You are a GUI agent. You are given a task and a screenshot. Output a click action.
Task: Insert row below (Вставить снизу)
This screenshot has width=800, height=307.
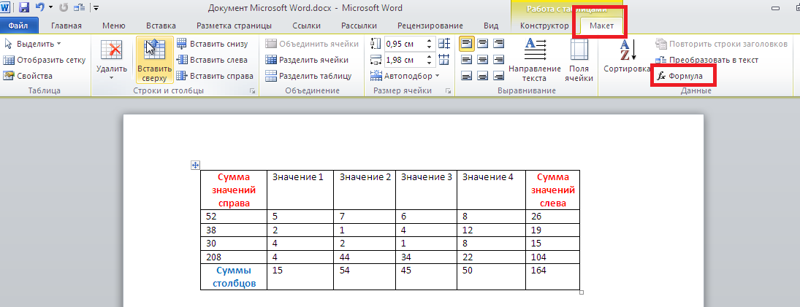pyautogui.click(x=215, y=44)
